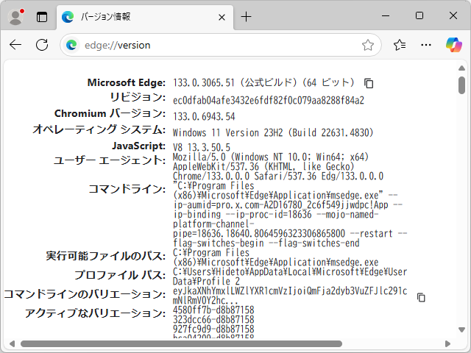Click the Edge site info icon in address bar
The height and width of the screenshot is (353, 471).
pyautogui.click(x=71, y=45)
